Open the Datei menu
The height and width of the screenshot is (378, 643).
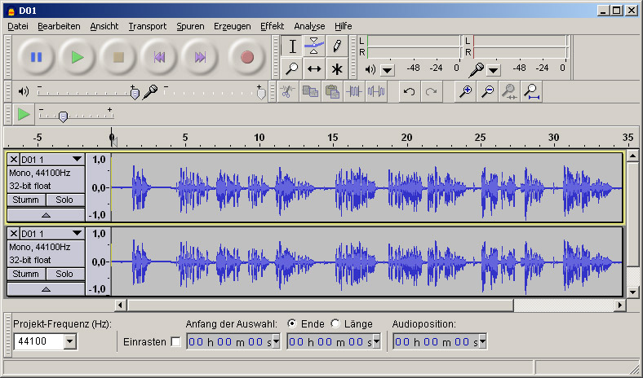coord(18,26)
